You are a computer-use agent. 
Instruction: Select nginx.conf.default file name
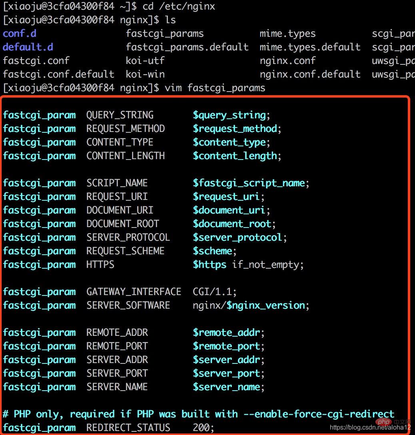pyautogui.click(x=310, y=74)
